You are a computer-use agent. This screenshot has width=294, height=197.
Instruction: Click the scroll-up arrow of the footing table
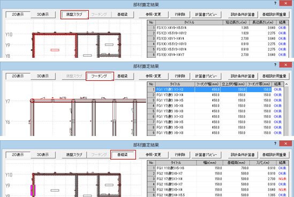tap(287, 84)
